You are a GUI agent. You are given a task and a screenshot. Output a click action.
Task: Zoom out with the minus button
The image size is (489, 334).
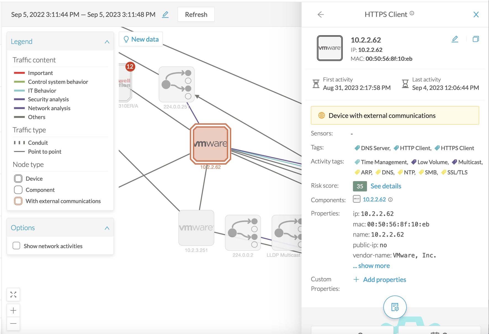13,323
